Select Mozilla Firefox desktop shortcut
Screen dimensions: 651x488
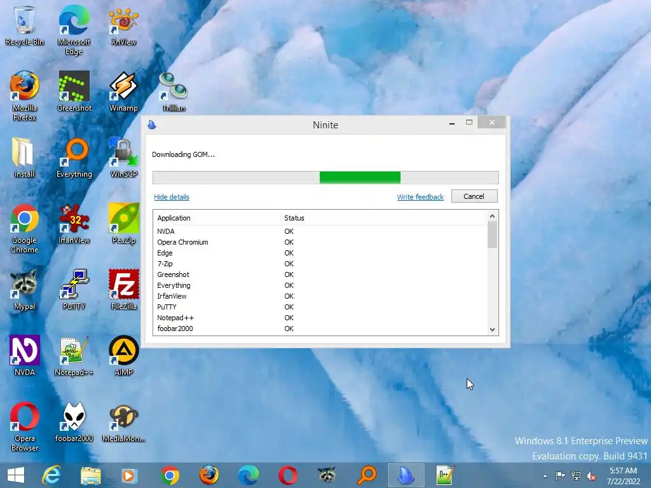25,97
